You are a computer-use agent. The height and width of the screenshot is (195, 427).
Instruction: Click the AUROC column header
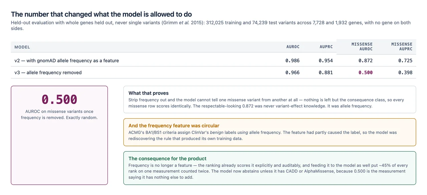coord(293,47)
